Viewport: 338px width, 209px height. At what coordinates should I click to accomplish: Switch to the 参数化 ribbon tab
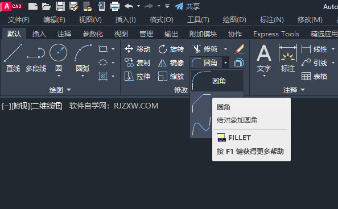click(x=93, y=34)
